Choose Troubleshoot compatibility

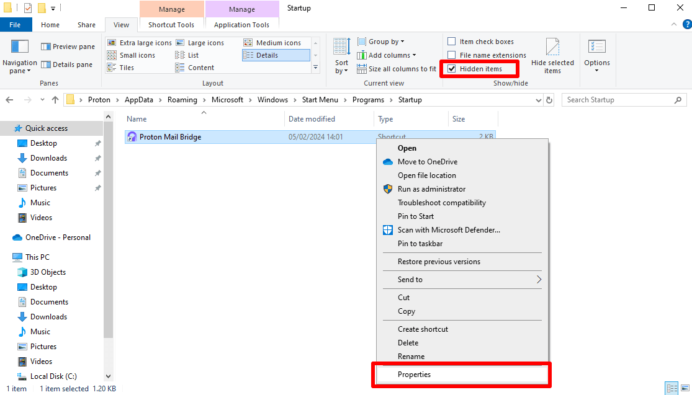point(462,203)
